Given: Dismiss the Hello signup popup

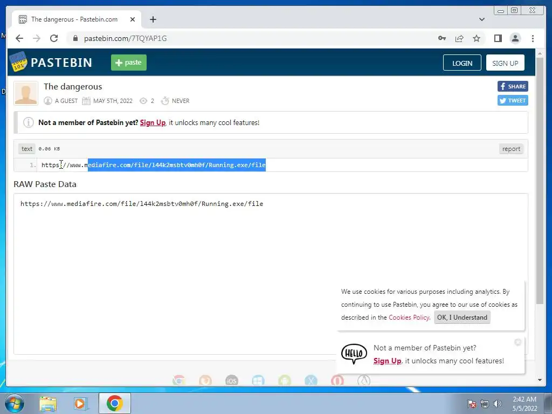Looking at the screenshot, I should point(517,342).
